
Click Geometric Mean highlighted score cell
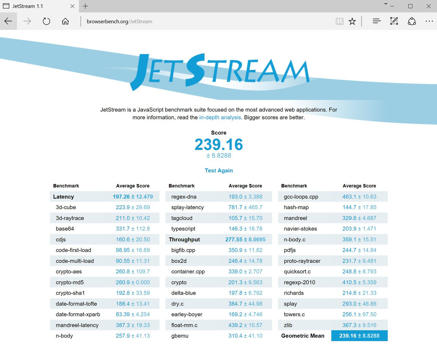click(x=359, y=336)
